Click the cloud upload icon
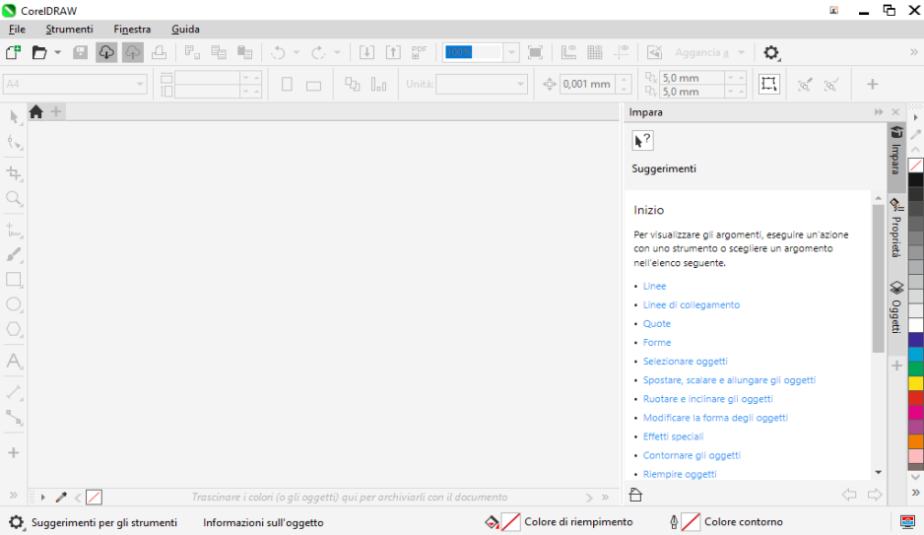 pos(133,52)
